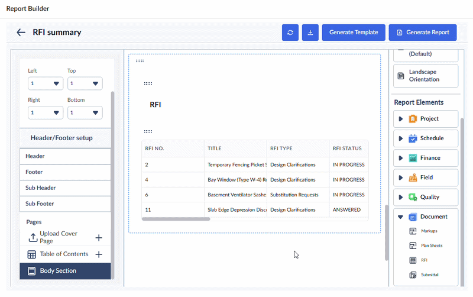Open the Left margin dropdown

(46, 83)
